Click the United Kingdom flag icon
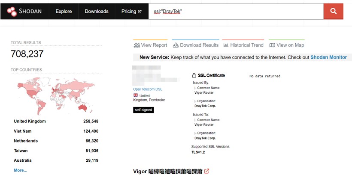352x175 pixels. pyautogui.click(x=136, y=95)
